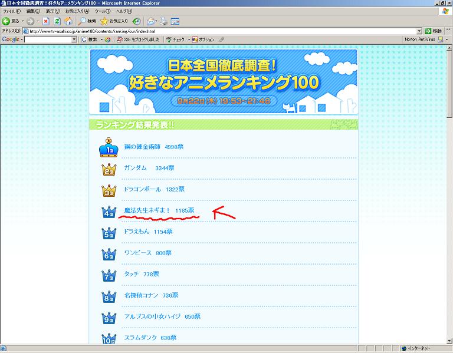Open the ガンダム 3344票 link
Screen dimensions: 453x353
click(x=149, y=168)
